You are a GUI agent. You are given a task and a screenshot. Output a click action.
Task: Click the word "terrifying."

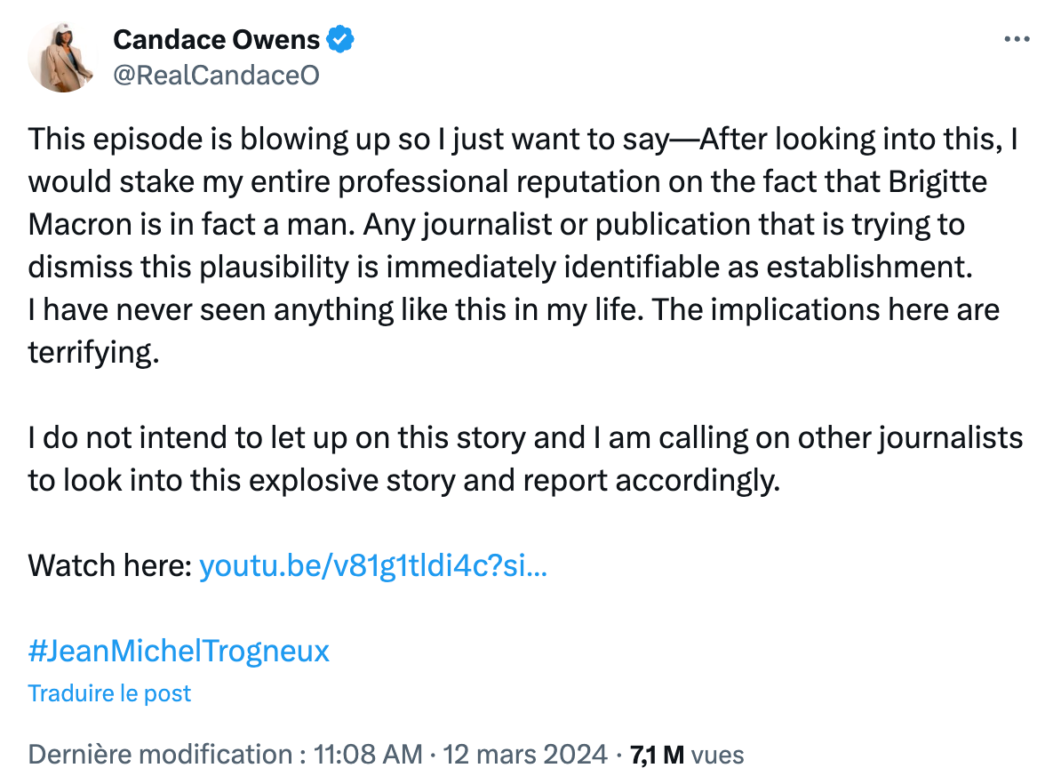[93, 353]
